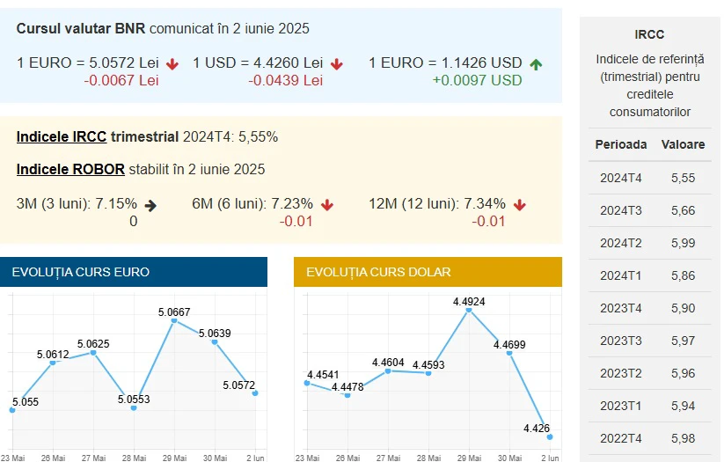This screenshot has height=462, width=724.
Task: Open the Indicele ROBOR link
Action: 70,170
